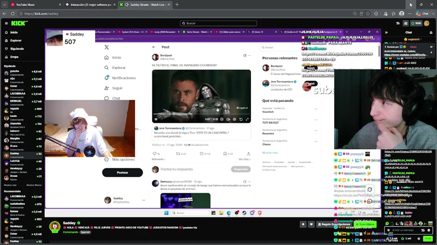Open the Relevante sort dropdown
Viewport: 437px width, 245px height.
(x=158, y=159)
